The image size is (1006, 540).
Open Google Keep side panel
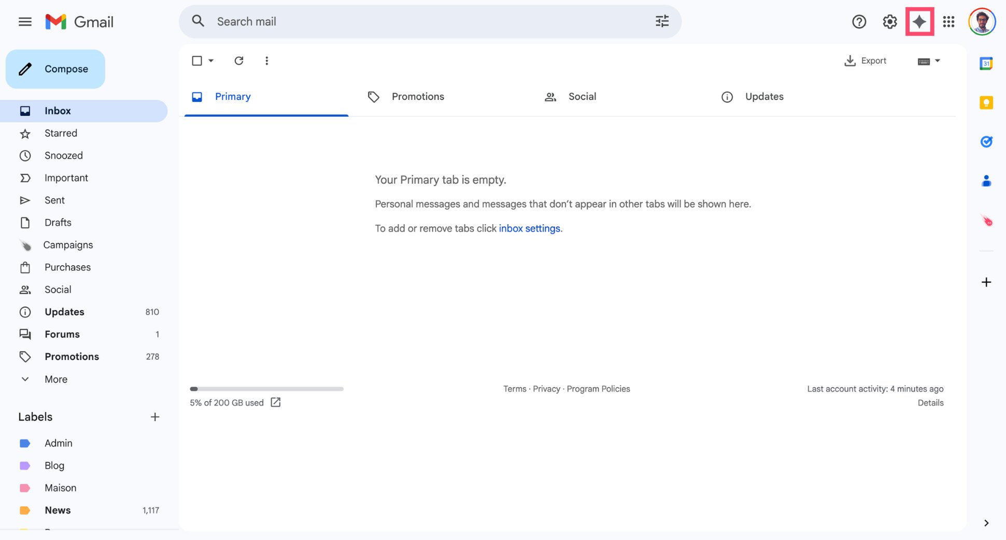click(986, 103)
